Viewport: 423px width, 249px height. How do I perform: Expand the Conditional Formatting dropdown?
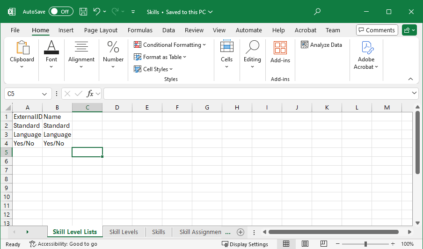click(x=170, y=45)
